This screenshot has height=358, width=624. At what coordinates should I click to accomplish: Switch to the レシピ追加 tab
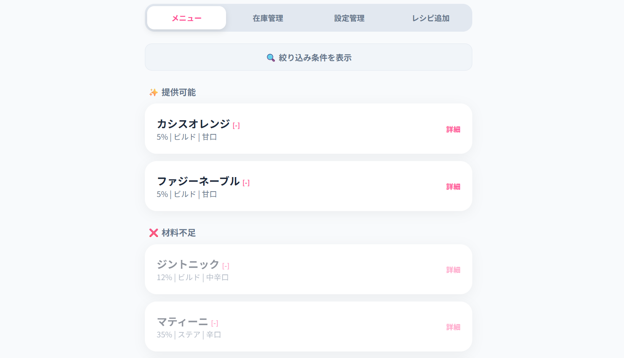430,18
